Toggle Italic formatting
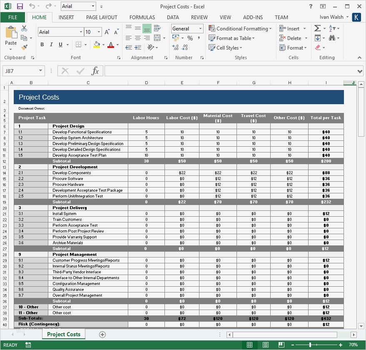 coord(51,45)
